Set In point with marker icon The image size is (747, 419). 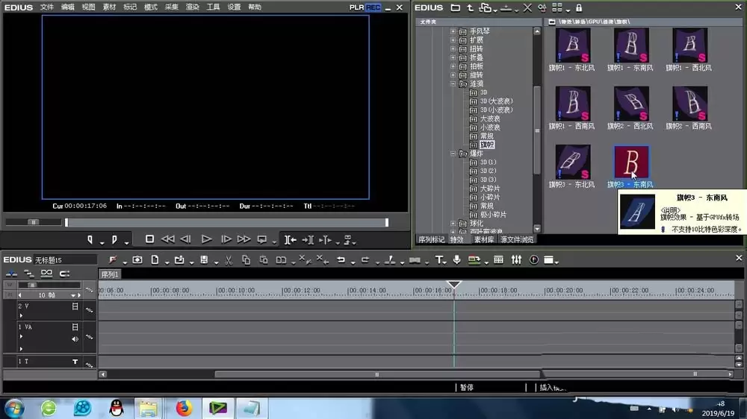click(x=90, y=240)
